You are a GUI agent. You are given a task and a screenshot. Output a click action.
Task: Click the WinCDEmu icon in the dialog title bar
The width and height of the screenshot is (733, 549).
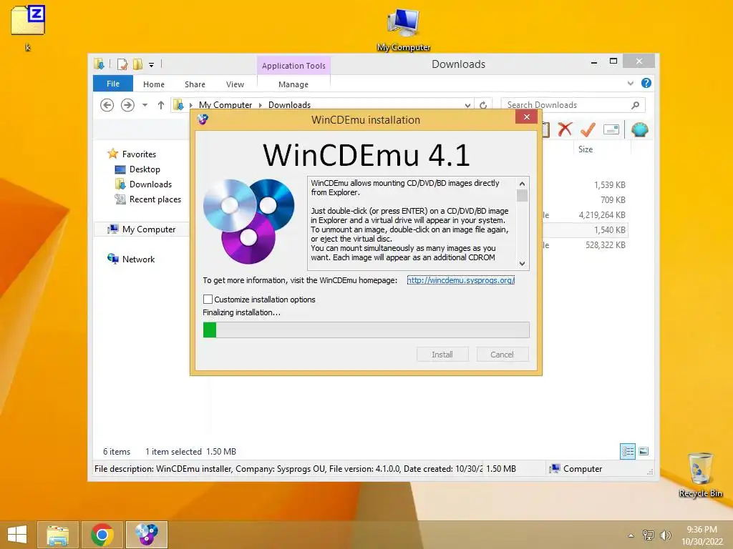[x=203, y=119]
